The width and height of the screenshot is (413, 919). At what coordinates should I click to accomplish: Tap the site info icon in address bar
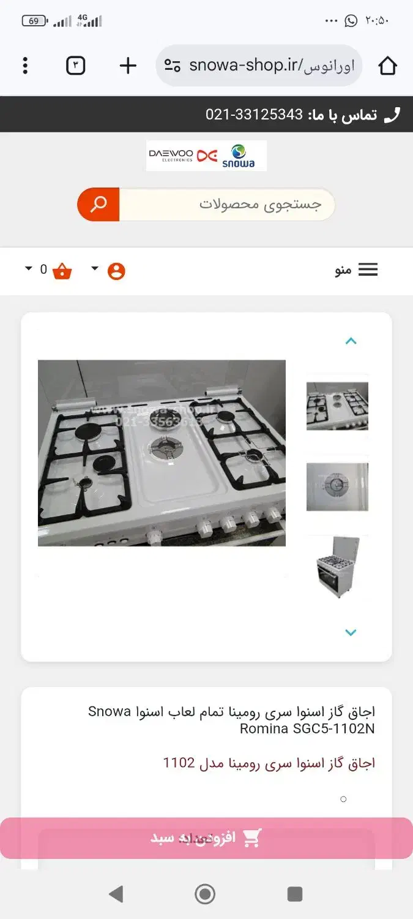173,66
